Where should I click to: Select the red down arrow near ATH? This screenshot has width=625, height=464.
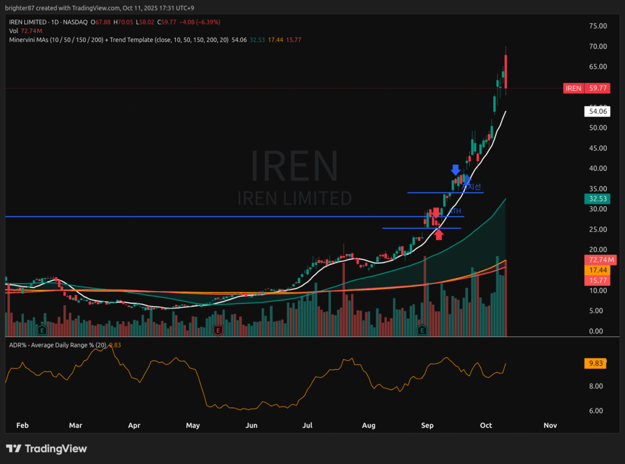(x=435, y=214)
